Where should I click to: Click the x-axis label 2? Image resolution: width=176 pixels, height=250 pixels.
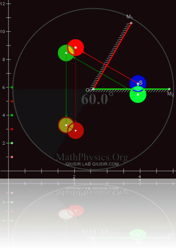tap(74, 176)
